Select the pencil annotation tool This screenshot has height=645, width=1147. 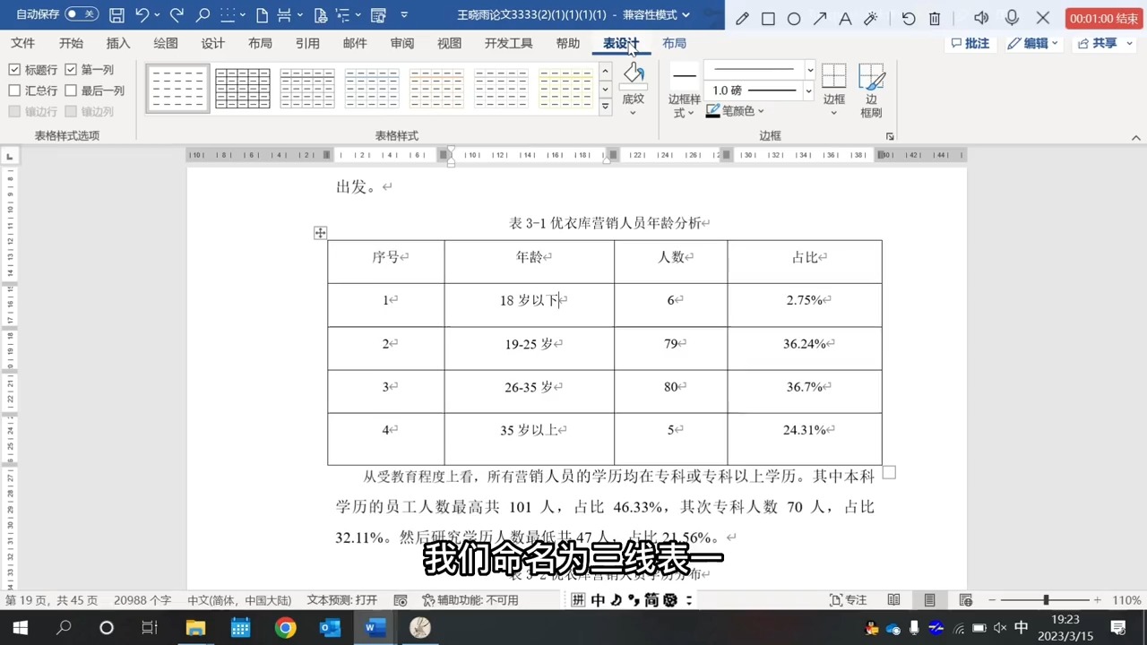click(x=742, y=18)
